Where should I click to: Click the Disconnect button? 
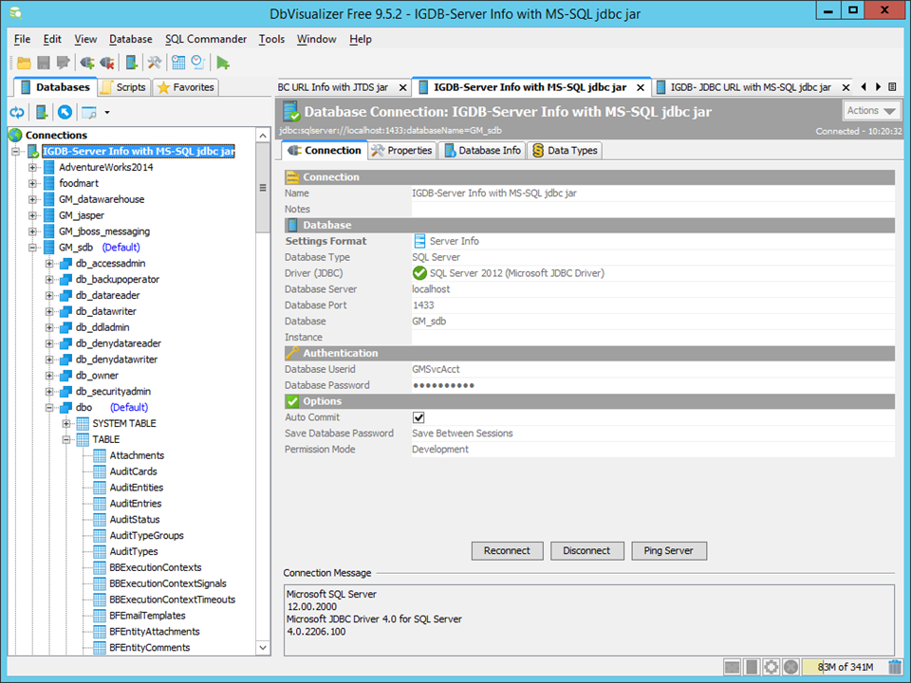(586, 550)
